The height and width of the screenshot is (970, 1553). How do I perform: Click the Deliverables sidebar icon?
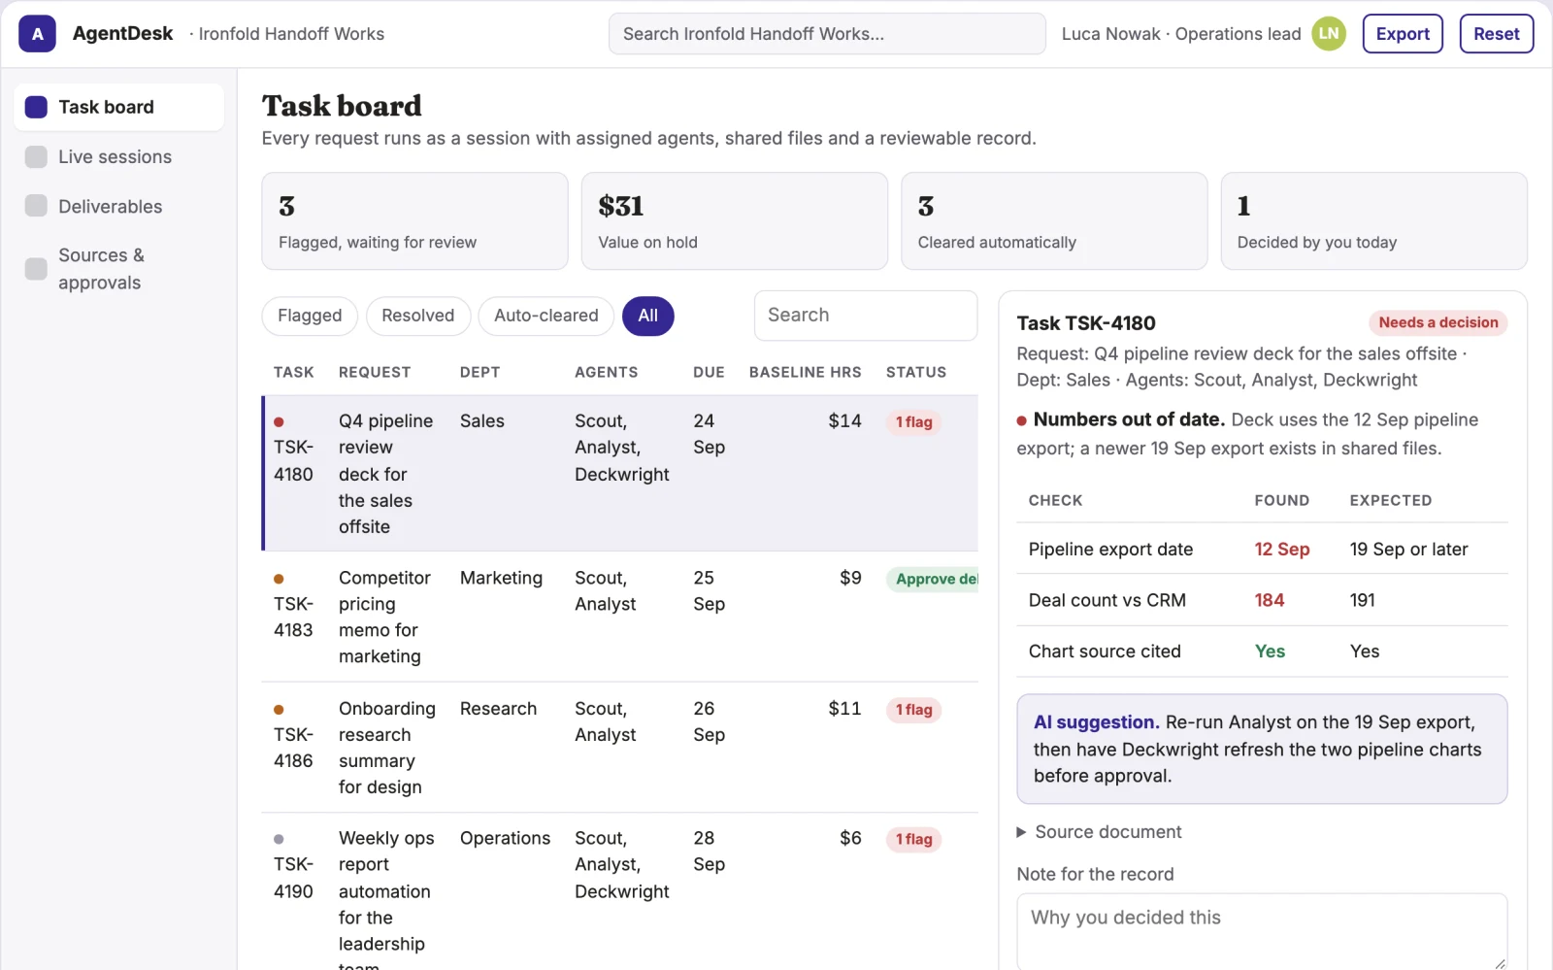(x=36, y=206)
